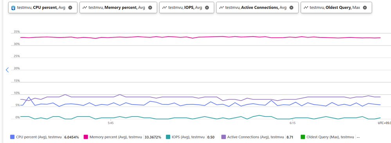Viewport: 391px width, 143px height.
Task: Click the line chart icon on Memory percent chip
Action: pos(85,8)
